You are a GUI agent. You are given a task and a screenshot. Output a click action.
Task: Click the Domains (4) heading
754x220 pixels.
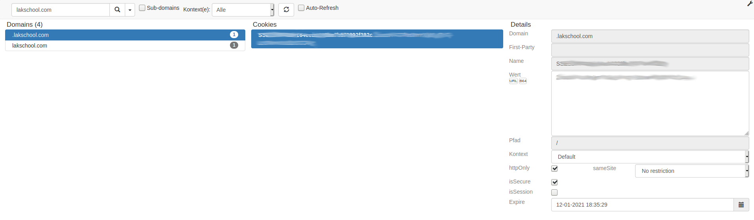coord(24,24)
